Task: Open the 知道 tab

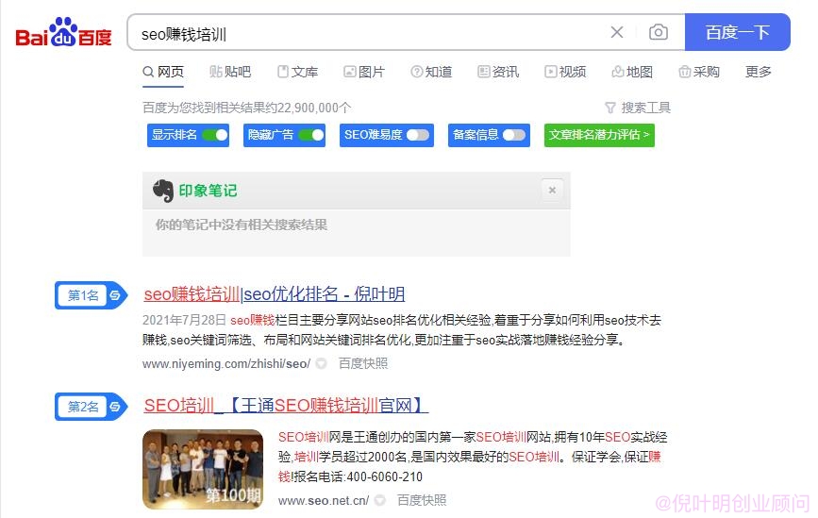Action: (x=431, y=72)
